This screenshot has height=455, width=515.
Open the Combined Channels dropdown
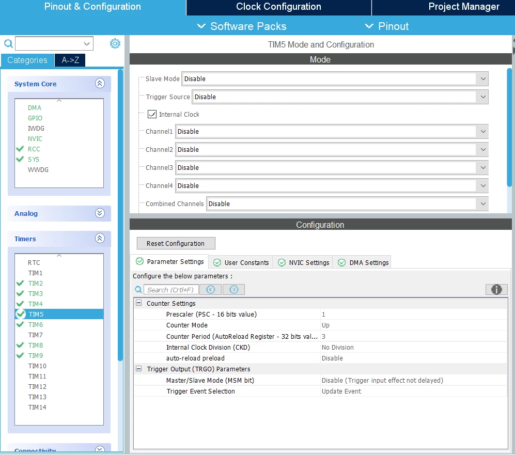coord(347,203)
